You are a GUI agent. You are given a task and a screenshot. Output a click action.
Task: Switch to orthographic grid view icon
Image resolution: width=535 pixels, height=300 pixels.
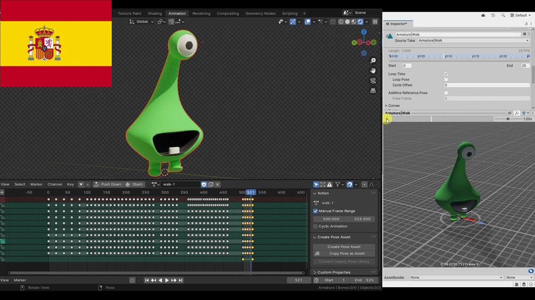(373, 90)
